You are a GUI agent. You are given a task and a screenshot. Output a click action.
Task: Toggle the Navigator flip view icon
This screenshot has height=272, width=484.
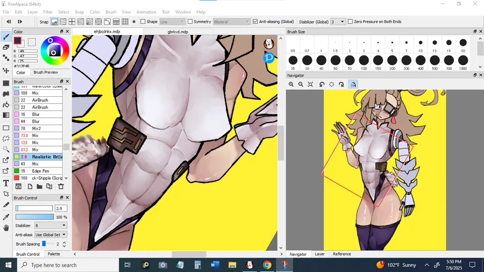click(x=353, y=84)
